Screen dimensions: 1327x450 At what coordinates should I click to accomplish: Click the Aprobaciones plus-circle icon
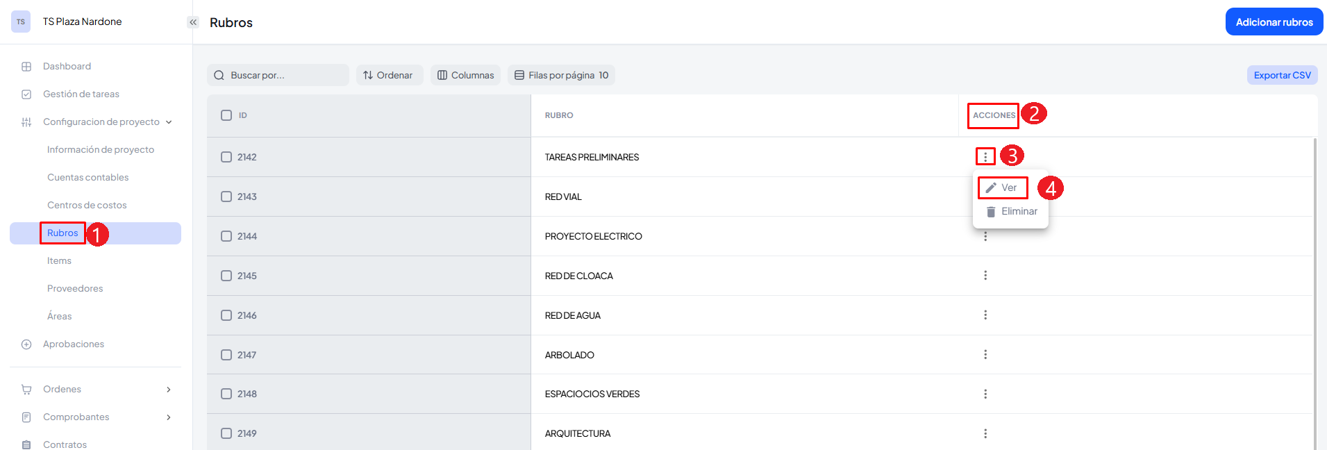pyautogui.click(x=26, y=344)
